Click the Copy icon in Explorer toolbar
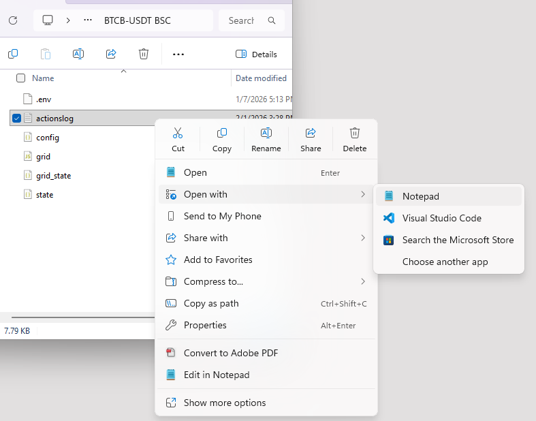This screenshot has height=421, width=536. click(13, 54)
